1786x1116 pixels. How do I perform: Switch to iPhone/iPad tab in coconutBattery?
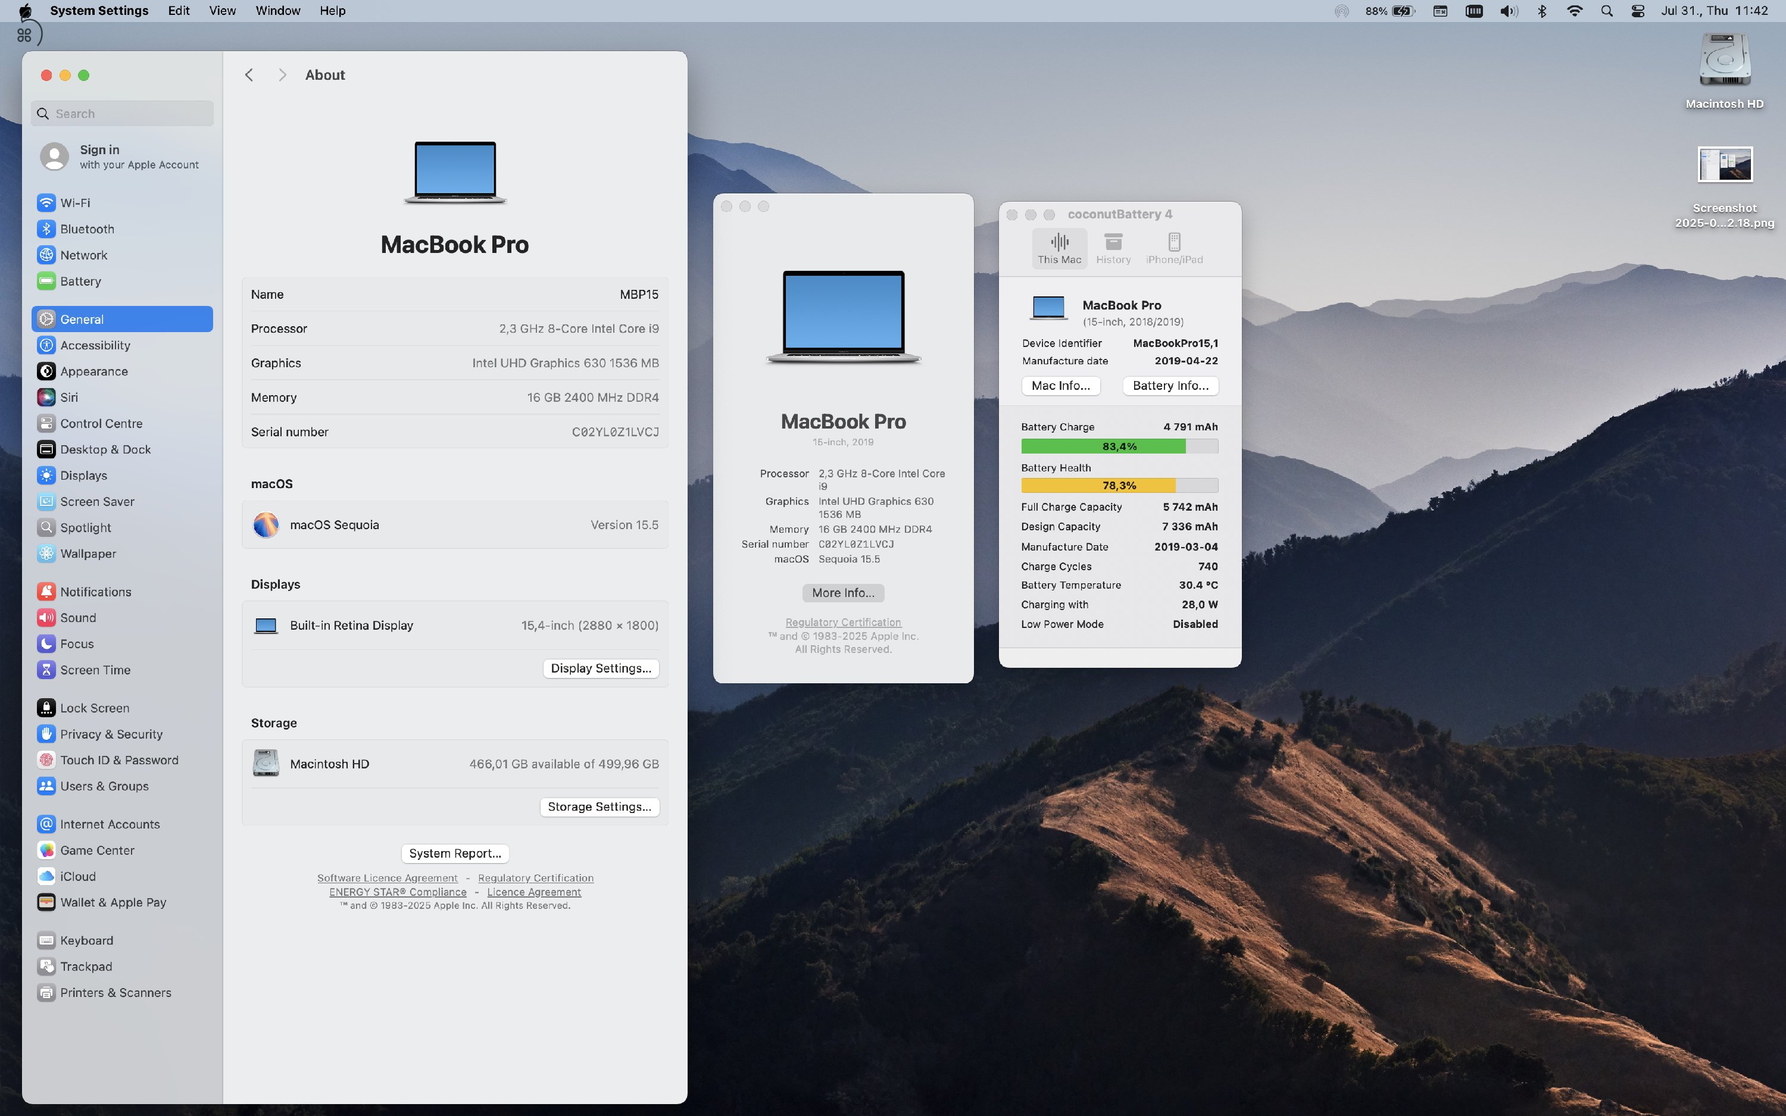point(1174,249)
